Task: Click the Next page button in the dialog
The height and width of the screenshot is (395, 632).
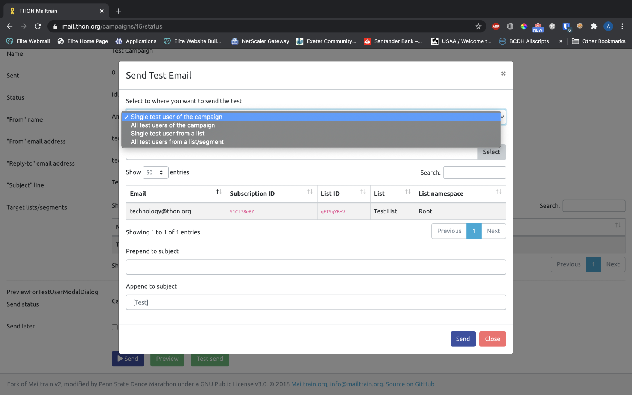Action: tap(493, 231)
